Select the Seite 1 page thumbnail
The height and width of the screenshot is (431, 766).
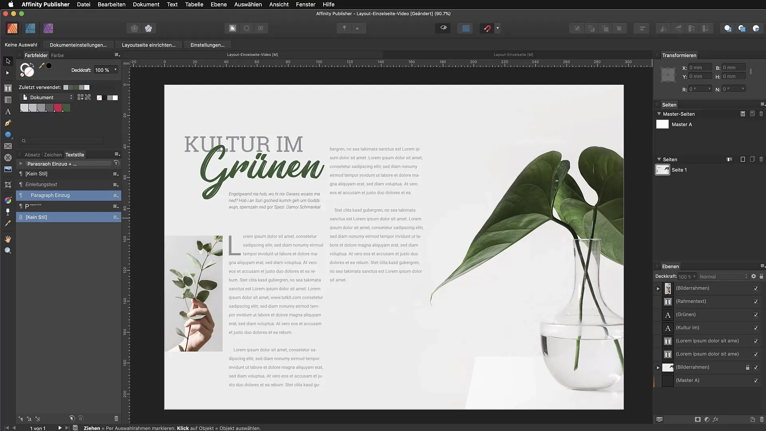click(x=662, y=170)
